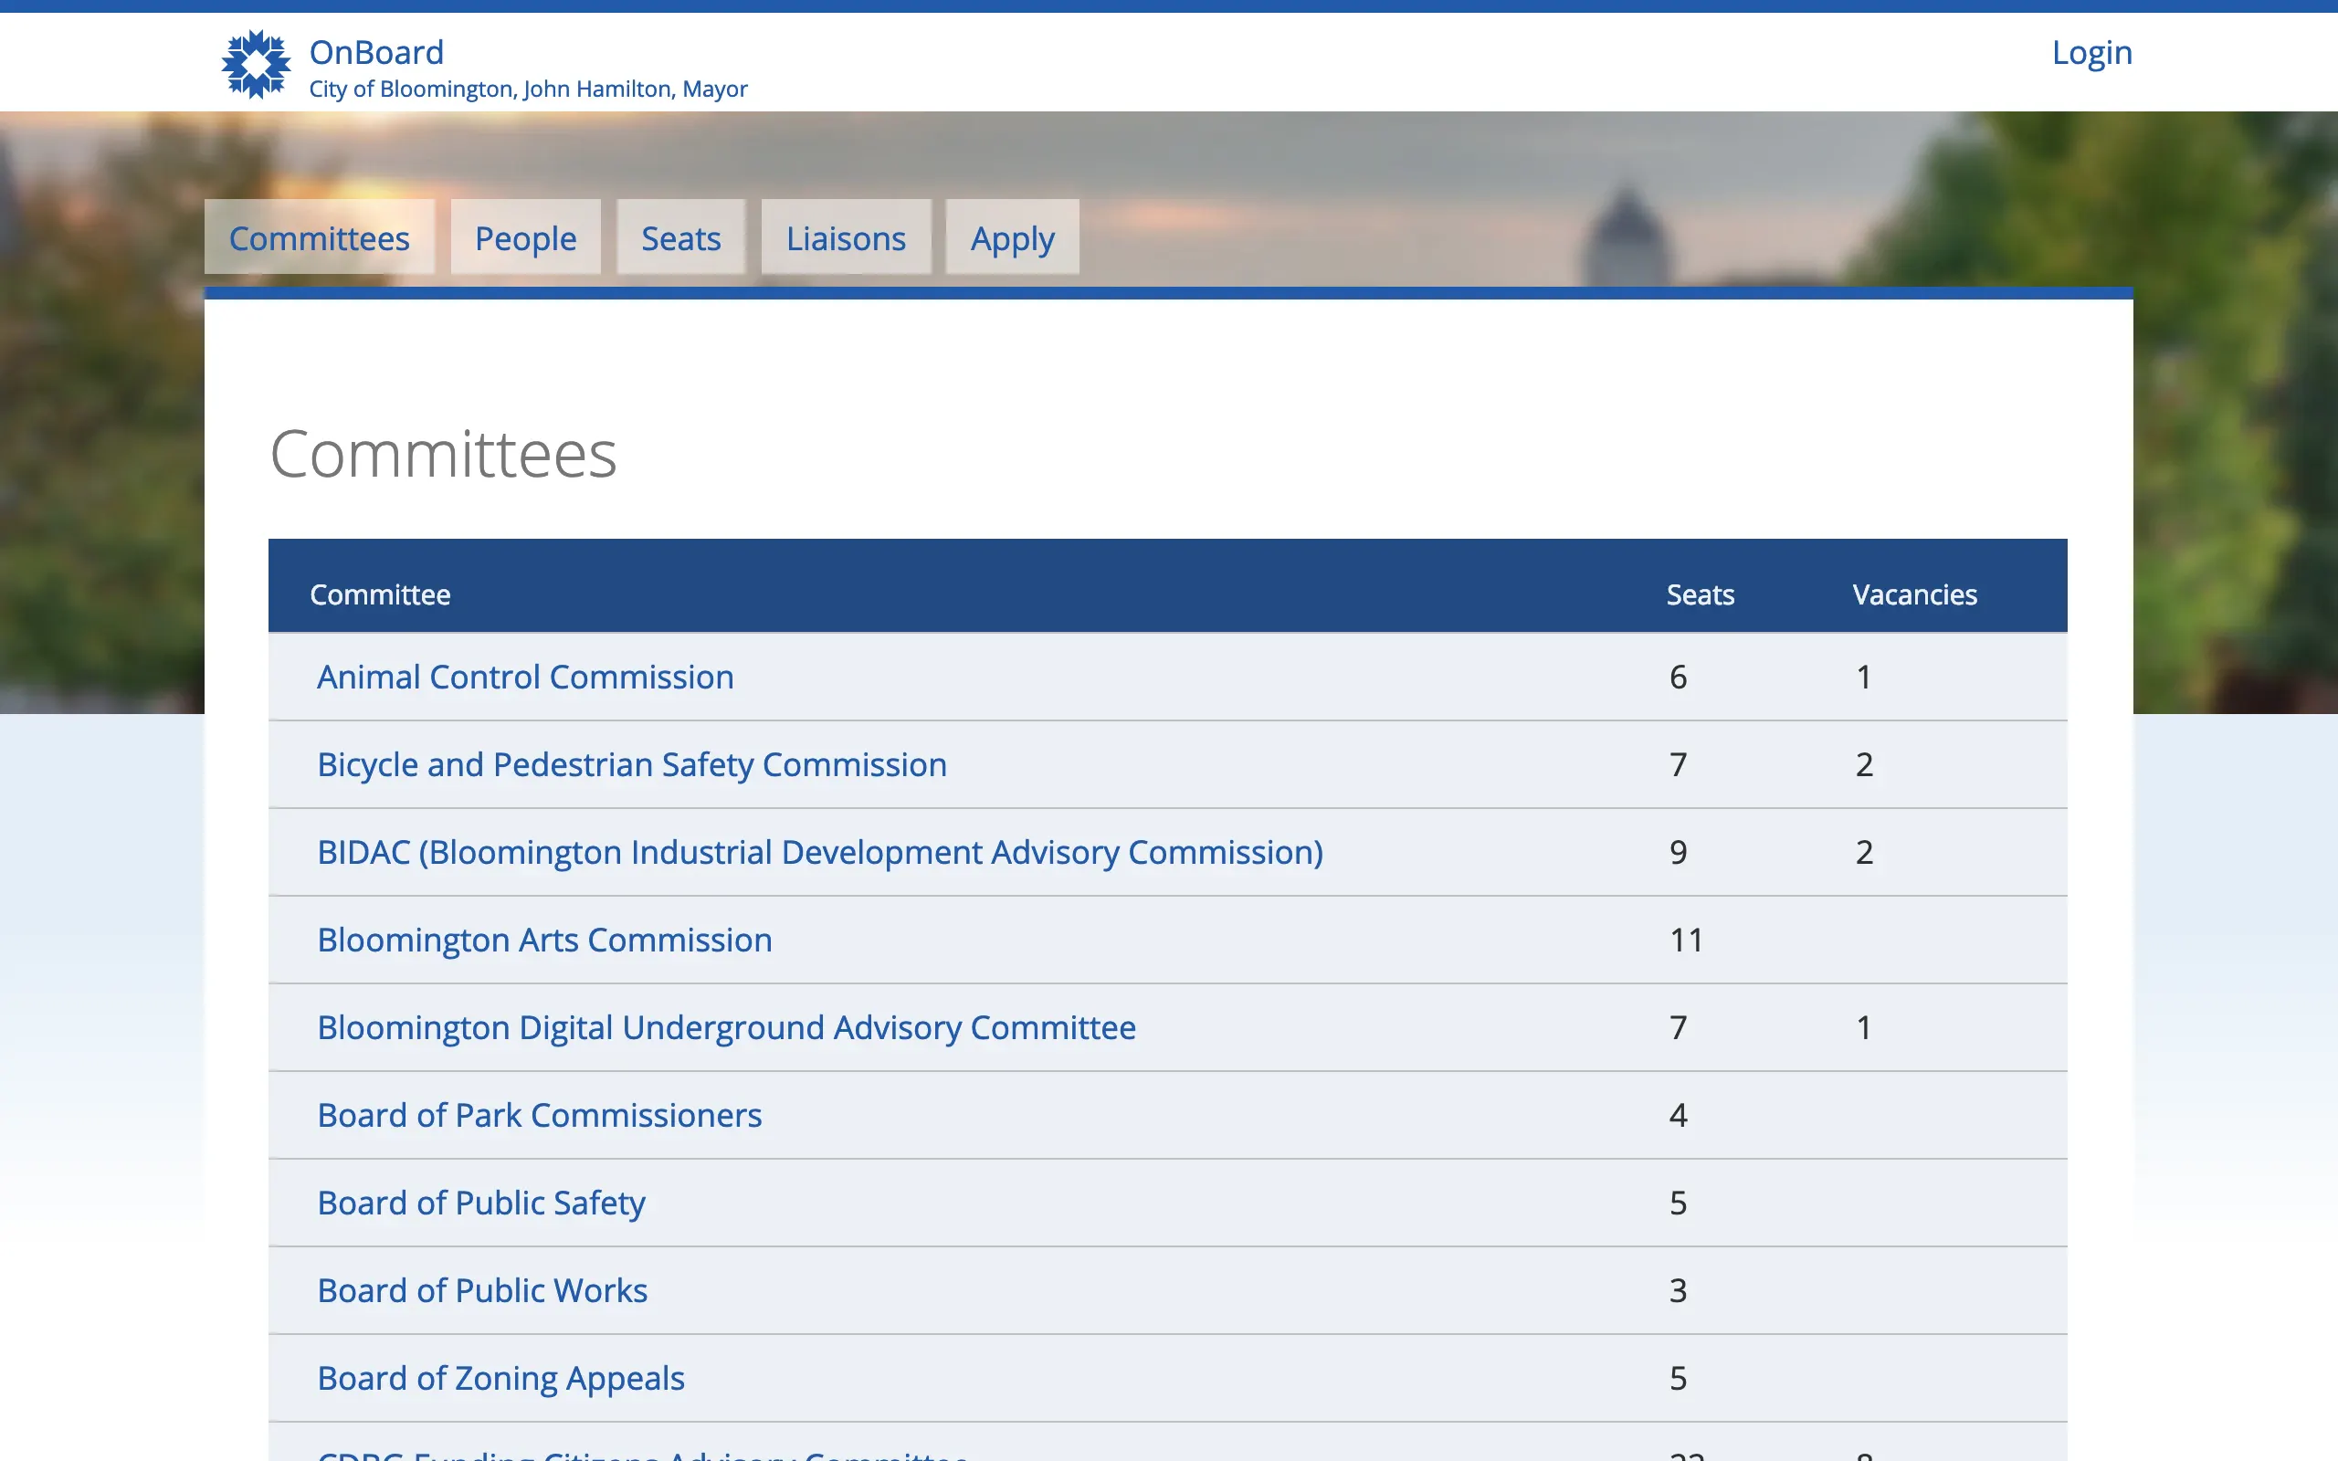
Task: Click the Bloomington city logo icon
Action: point(255,64)
